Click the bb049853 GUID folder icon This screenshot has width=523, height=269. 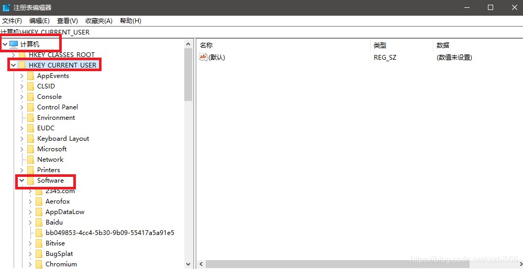coord(39,233)
